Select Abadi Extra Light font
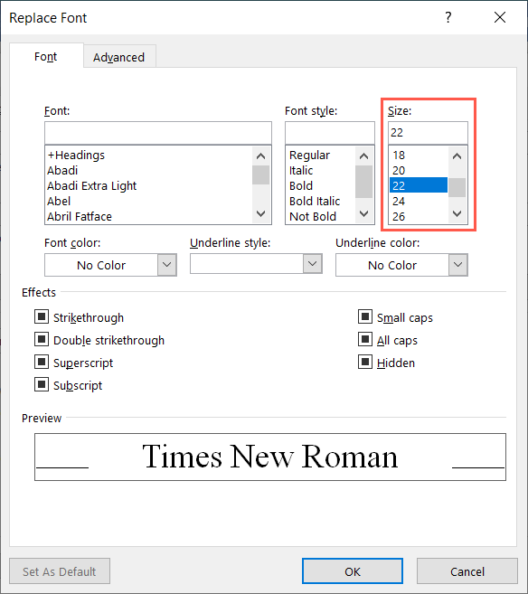The image size is (528, 594). click(x=148, y=185)
